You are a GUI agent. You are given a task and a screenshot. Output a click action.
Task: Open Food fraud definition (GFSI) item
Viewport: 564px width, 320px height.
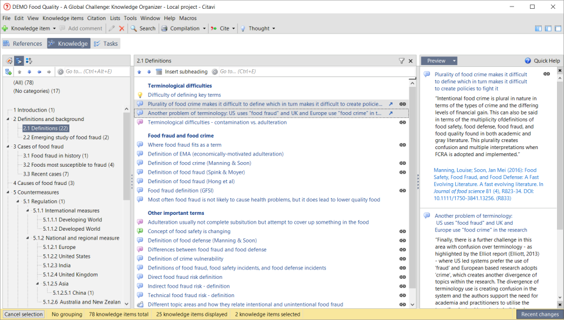point(180,191)
